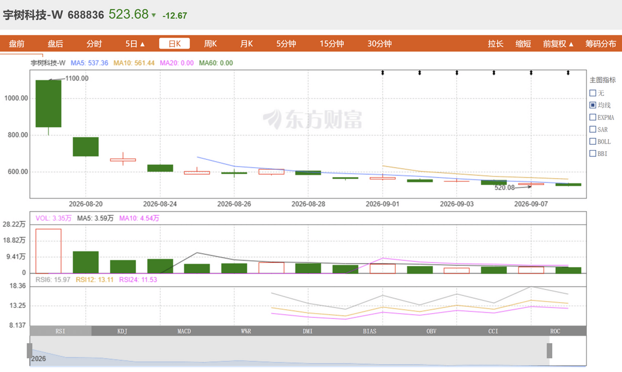Click the stock name 宇树科技-W header
The image size is (622, 372).
[33, 15]
